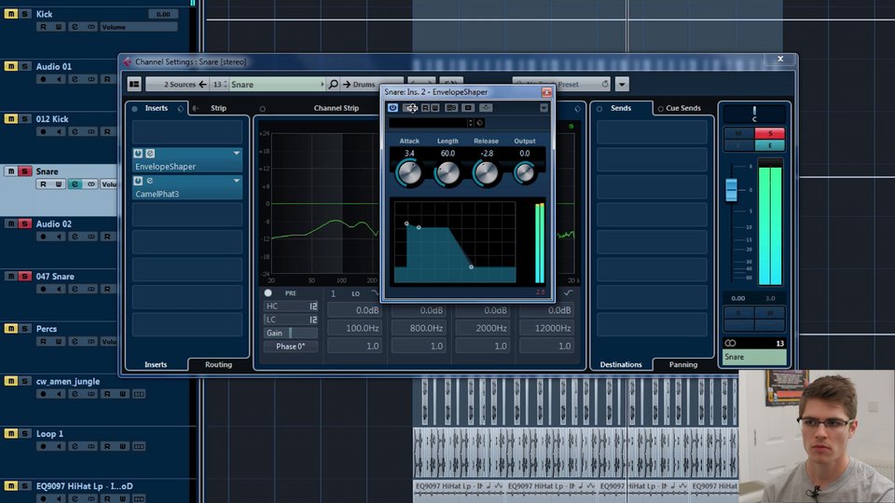Solo the 012 Kick track
The height and width of the screenshot is (503, 895).
point(24,118)
